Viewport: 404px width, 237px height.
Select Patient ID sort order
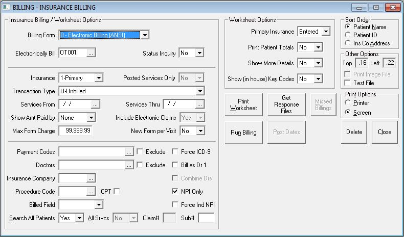[347, 35]
